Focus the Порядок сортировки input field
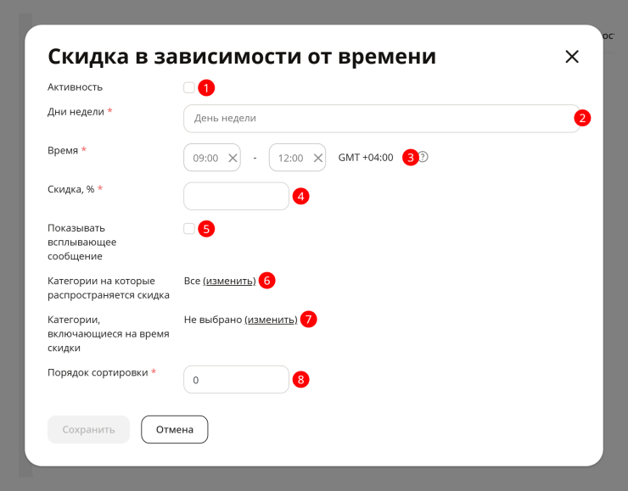 coord(236,379)
